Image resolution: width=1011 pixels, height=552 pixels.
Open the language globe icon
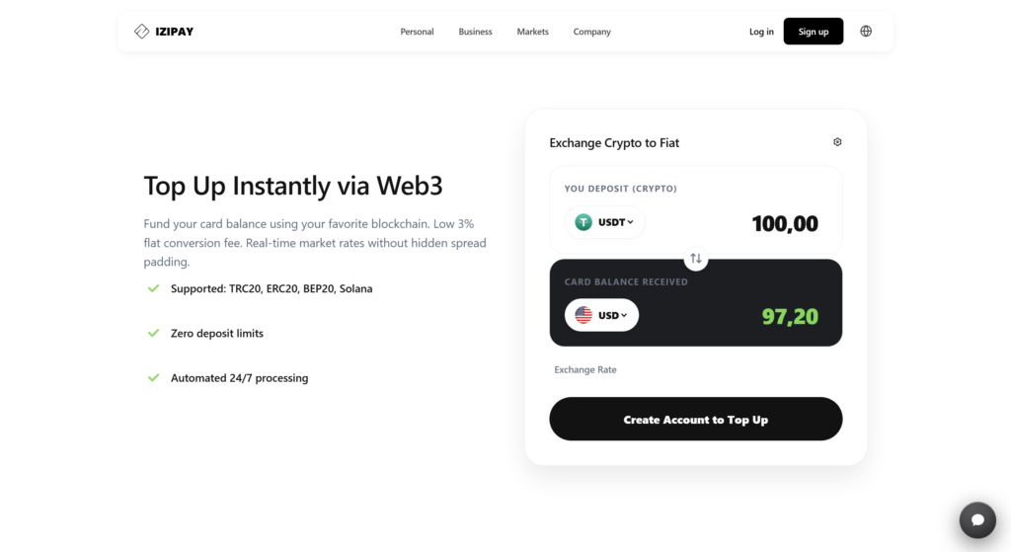[x=866, y=31]
